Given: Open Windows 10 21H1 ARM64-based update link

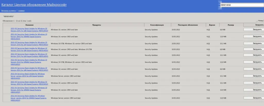Looking at the screenshot, I should 29,90.
